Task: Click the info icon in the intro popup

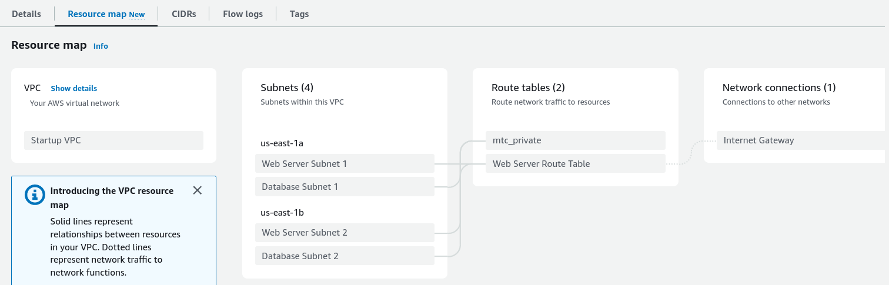Action: pos(35,195)
